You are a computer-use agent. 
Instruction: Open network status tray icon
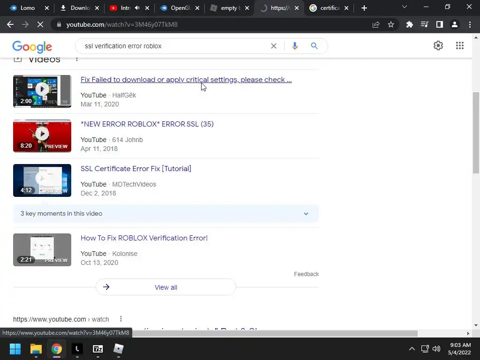[x=425, y=349]
